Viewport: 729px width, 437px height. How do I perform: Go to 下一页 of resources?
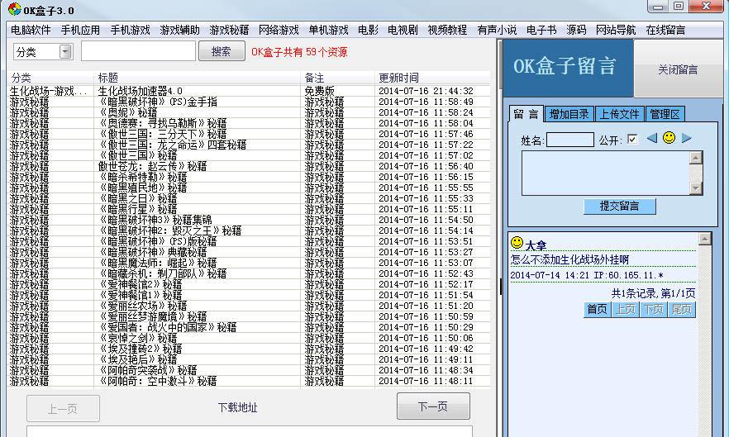(433, 406)
